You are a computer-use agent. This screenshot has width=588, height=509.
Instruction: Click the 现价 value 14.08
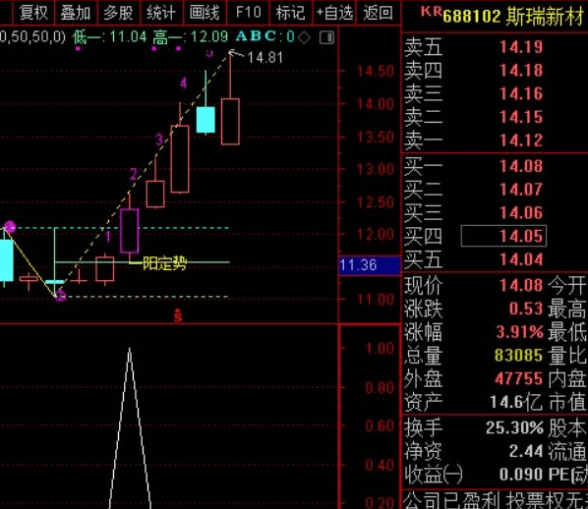click(x=521, y=285)
